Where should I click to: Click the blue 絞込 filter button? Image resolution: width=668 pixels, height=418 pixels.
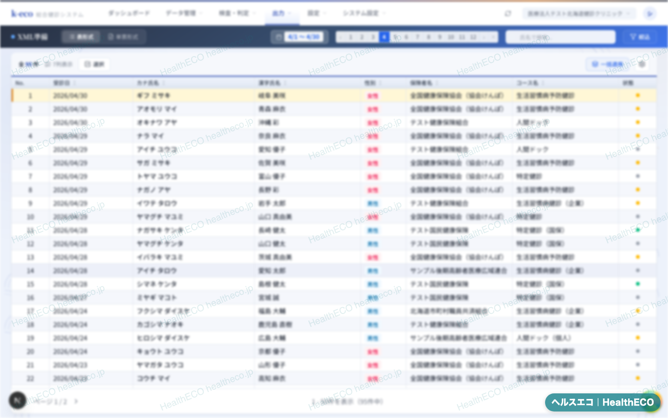[640, 37]
